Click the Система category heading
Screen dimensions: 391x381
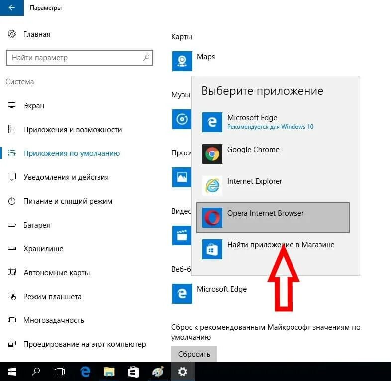[x=20, y=82]
